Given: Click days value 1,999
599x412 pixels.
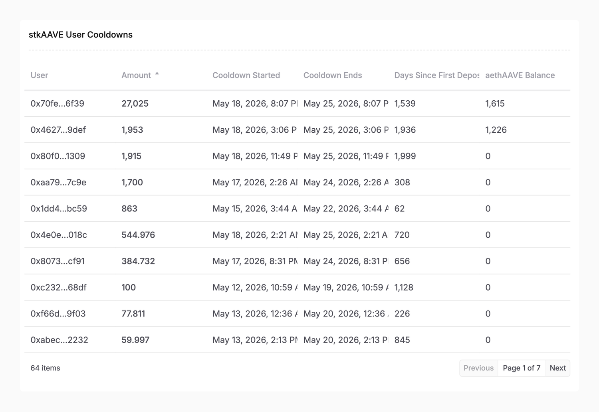Looking at the screenshot, I should [x=405, y=156].
